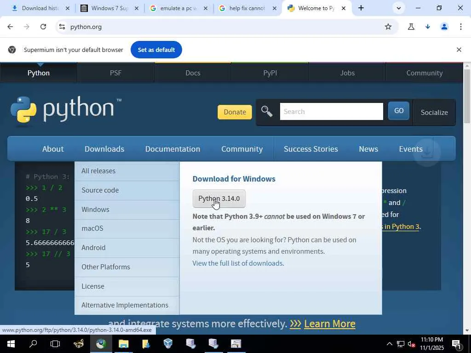This screenshot has width=471, height=353.
Task: Switch to the Windows 7 Sup tab
Action: (x=109, y=8)
